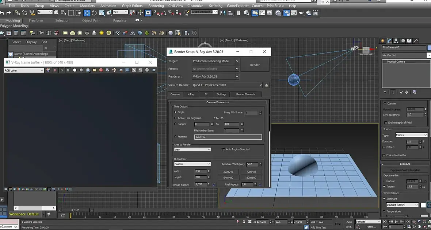This screenshot has height=230, width=431.
Task: Clear image with red X in frame buffer
Action: (x=101, y=70)
